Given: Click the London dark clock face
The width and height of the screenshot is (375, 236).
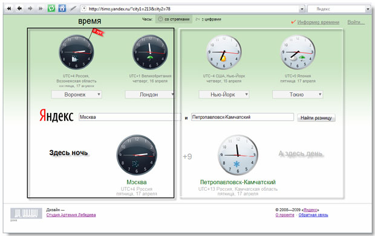Looking at the screenshot, I should coord(150,52).
